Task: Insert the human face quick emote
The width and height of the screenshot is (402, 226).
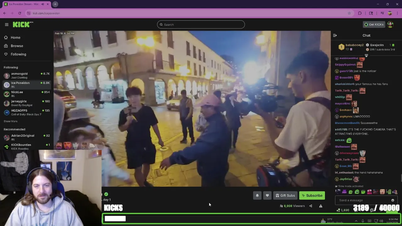Action: (x=382, y=192)
